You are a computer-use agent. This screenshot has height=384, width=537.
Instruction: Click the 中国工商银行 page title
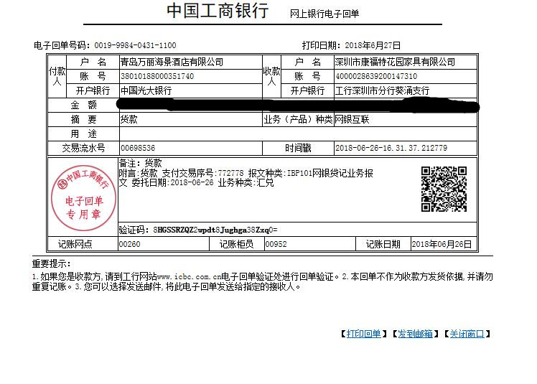[218, 11]
